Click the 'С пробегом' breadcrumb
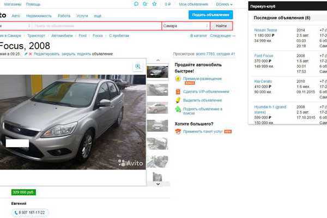 (119, 35)
